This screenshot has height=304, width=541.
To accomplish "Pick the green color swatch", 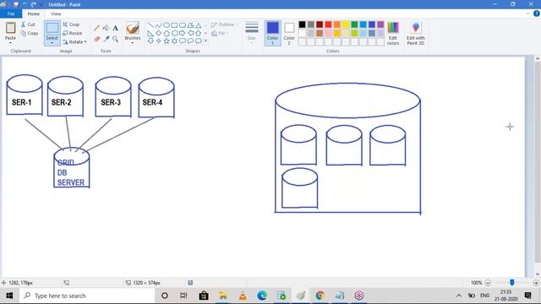I will coord(354,24).
